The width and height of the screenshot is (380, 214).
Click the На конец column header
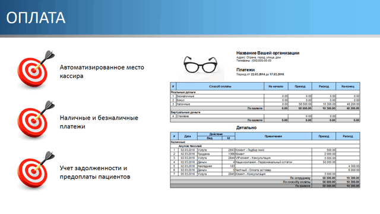[348, 86]
